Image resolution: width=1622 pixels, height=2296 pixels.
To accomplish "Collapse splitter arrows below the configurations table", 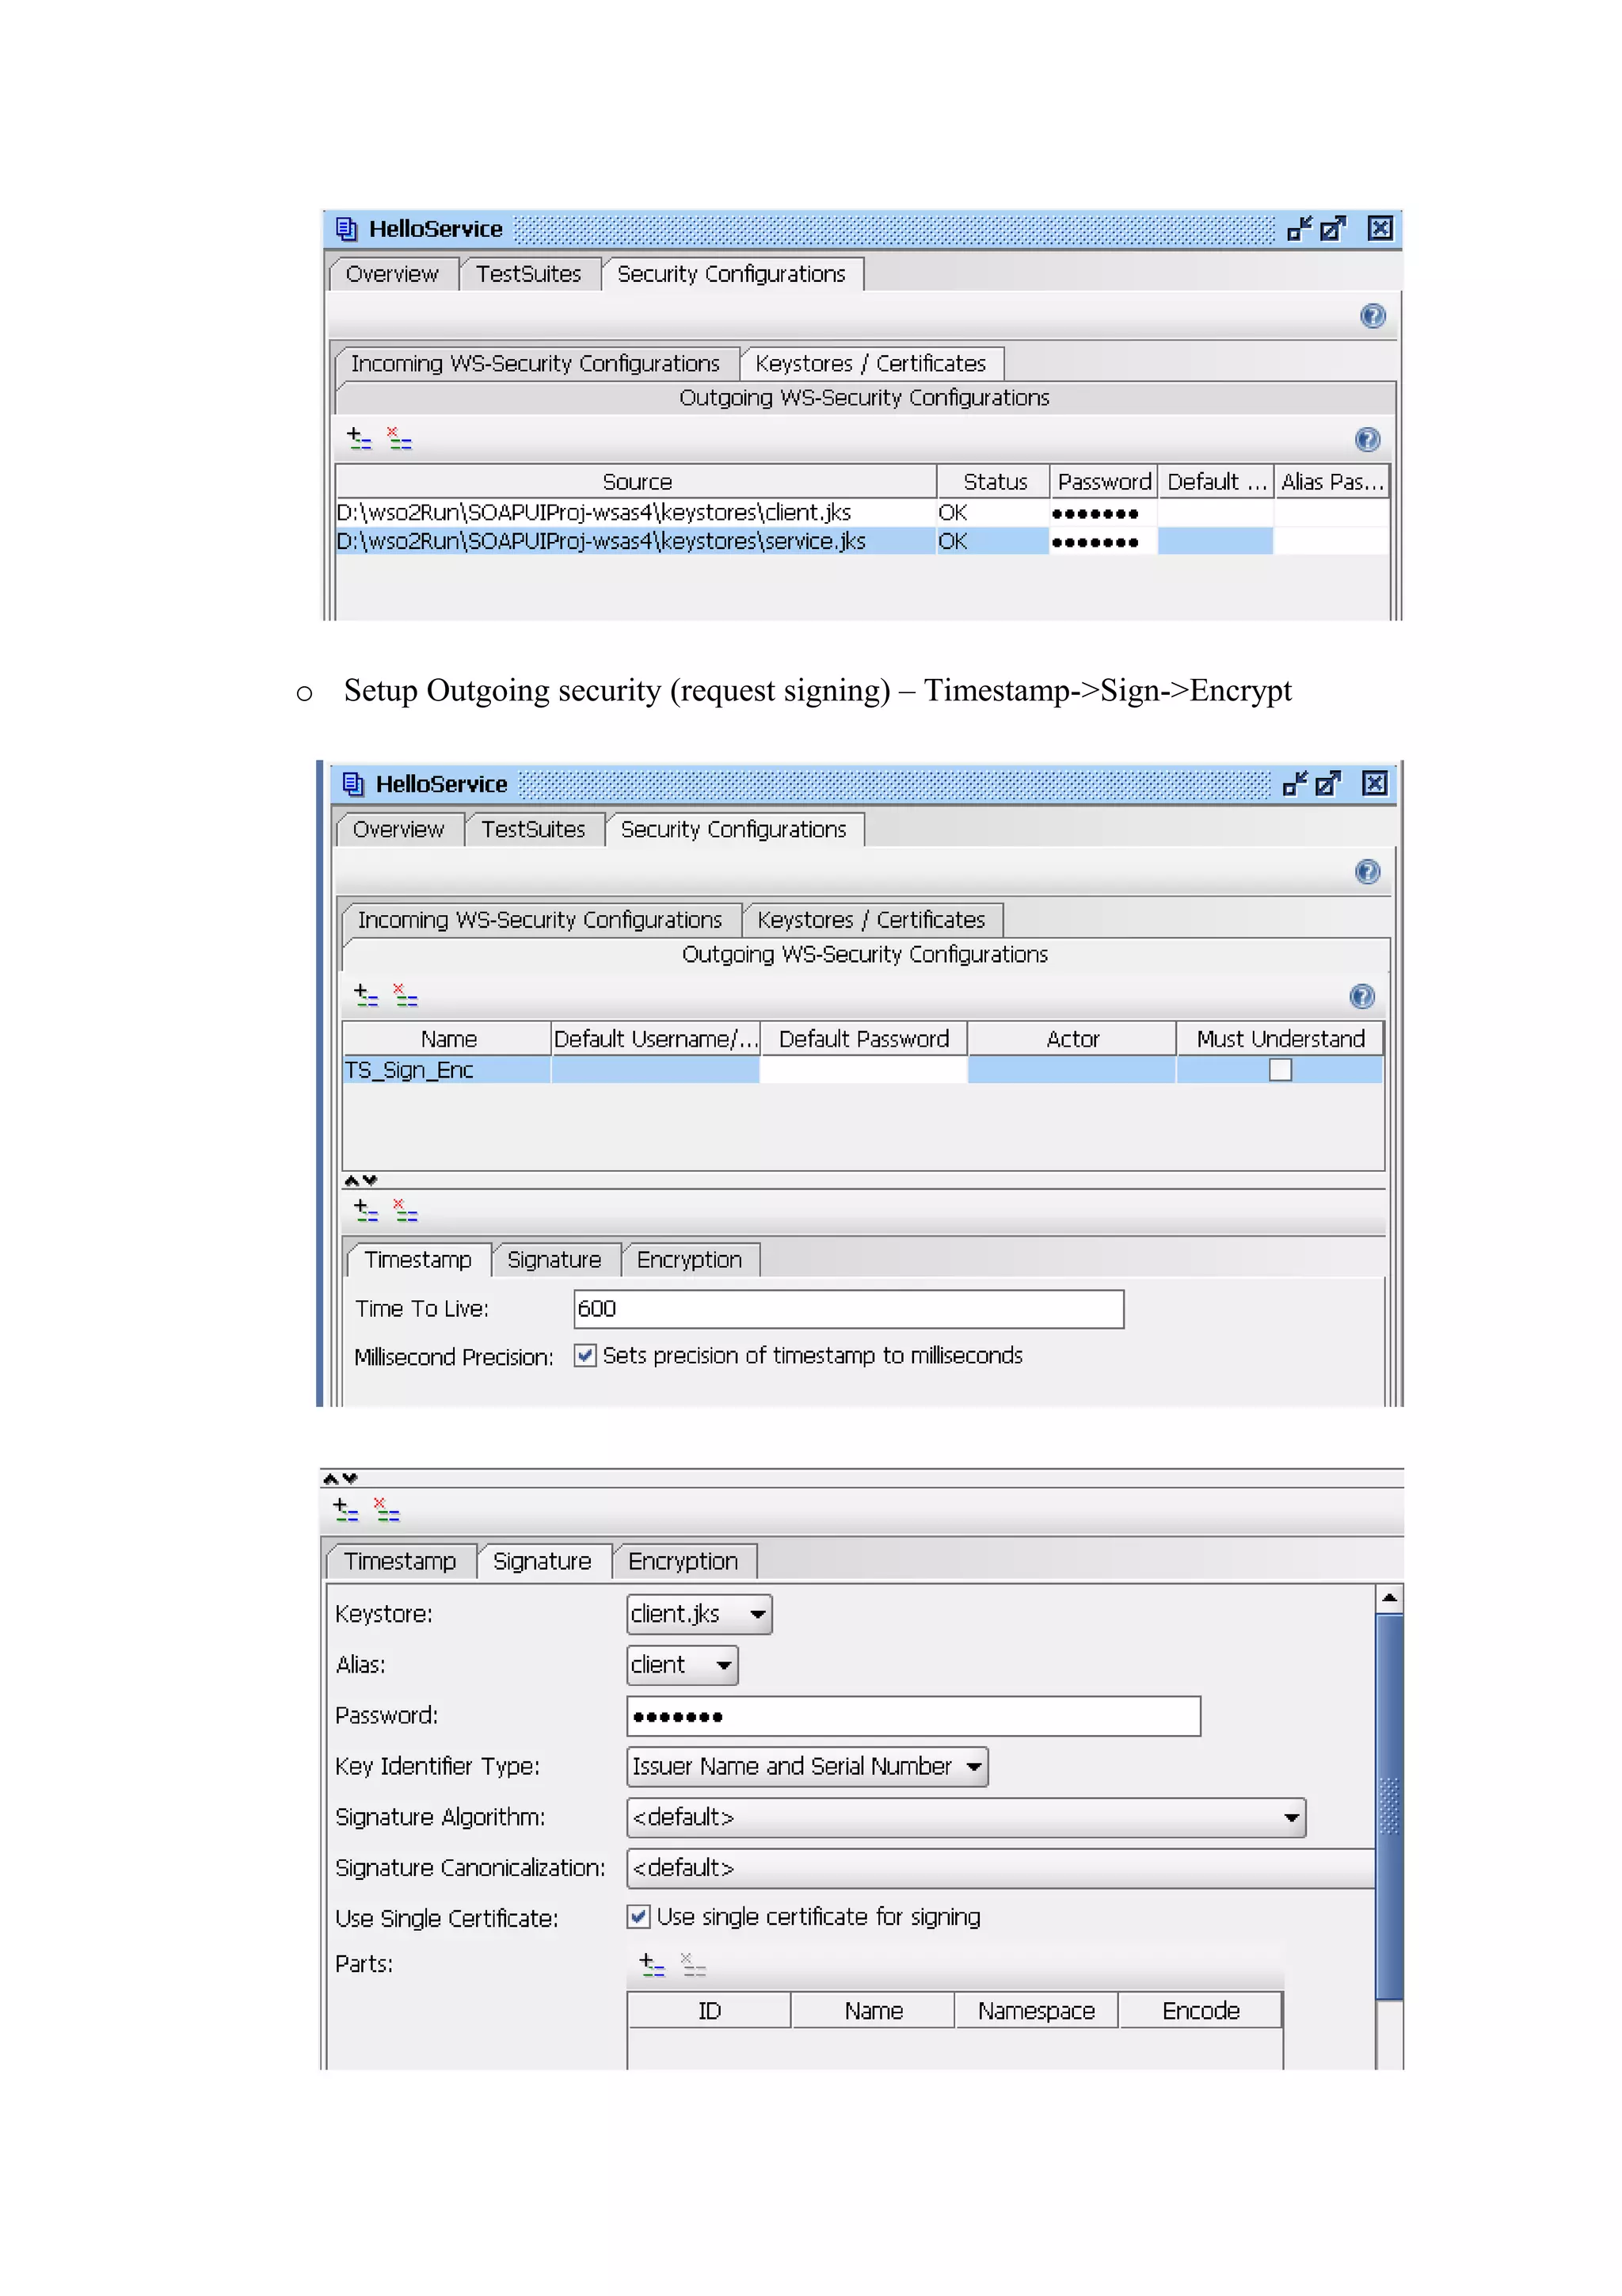I will click(x=360, y=1180).
